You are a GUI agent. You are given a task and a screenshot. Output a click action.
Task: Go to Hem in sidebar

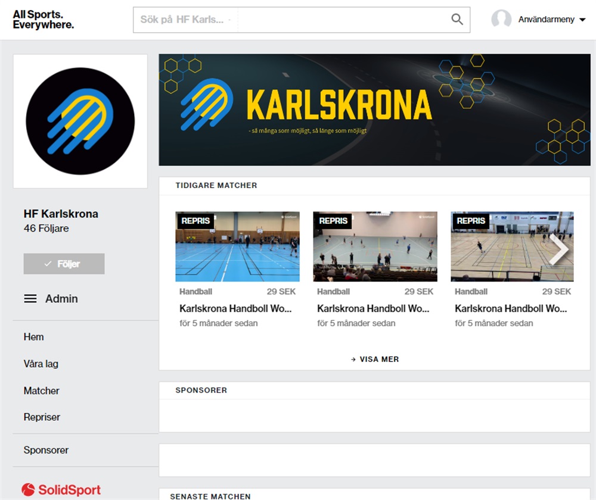point(33,337)
